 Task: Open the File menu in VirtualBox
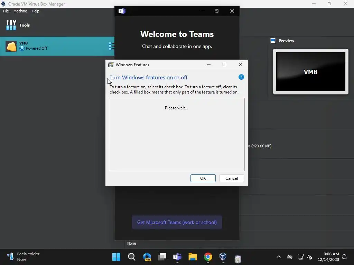click(6, 11)
